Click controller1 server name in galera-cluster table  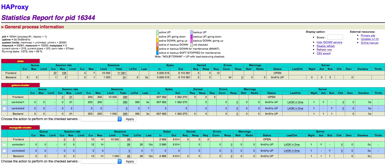(18, 103)
